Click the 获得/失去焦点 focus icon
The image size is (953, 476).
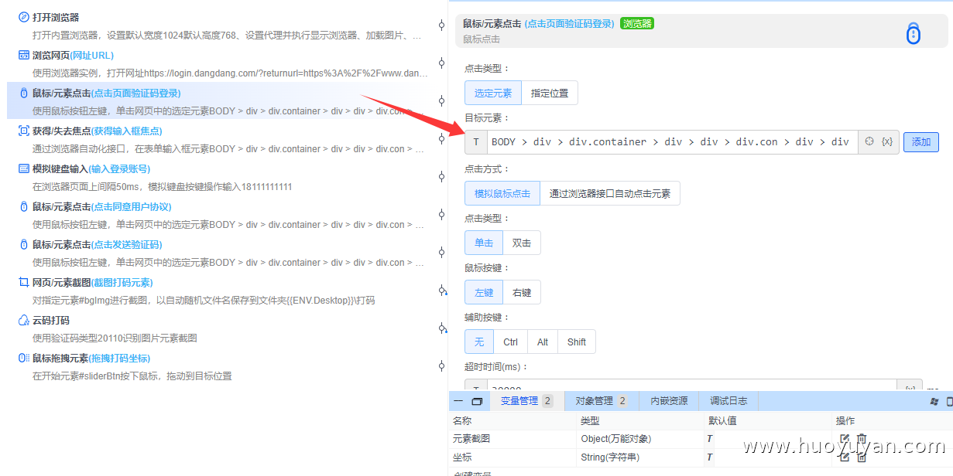tap(23, 131)
